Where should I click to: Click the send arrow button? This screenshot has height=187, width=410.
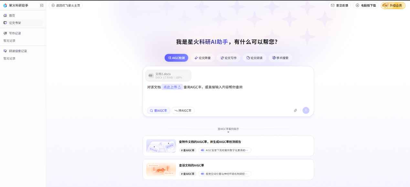click(306, 110)
